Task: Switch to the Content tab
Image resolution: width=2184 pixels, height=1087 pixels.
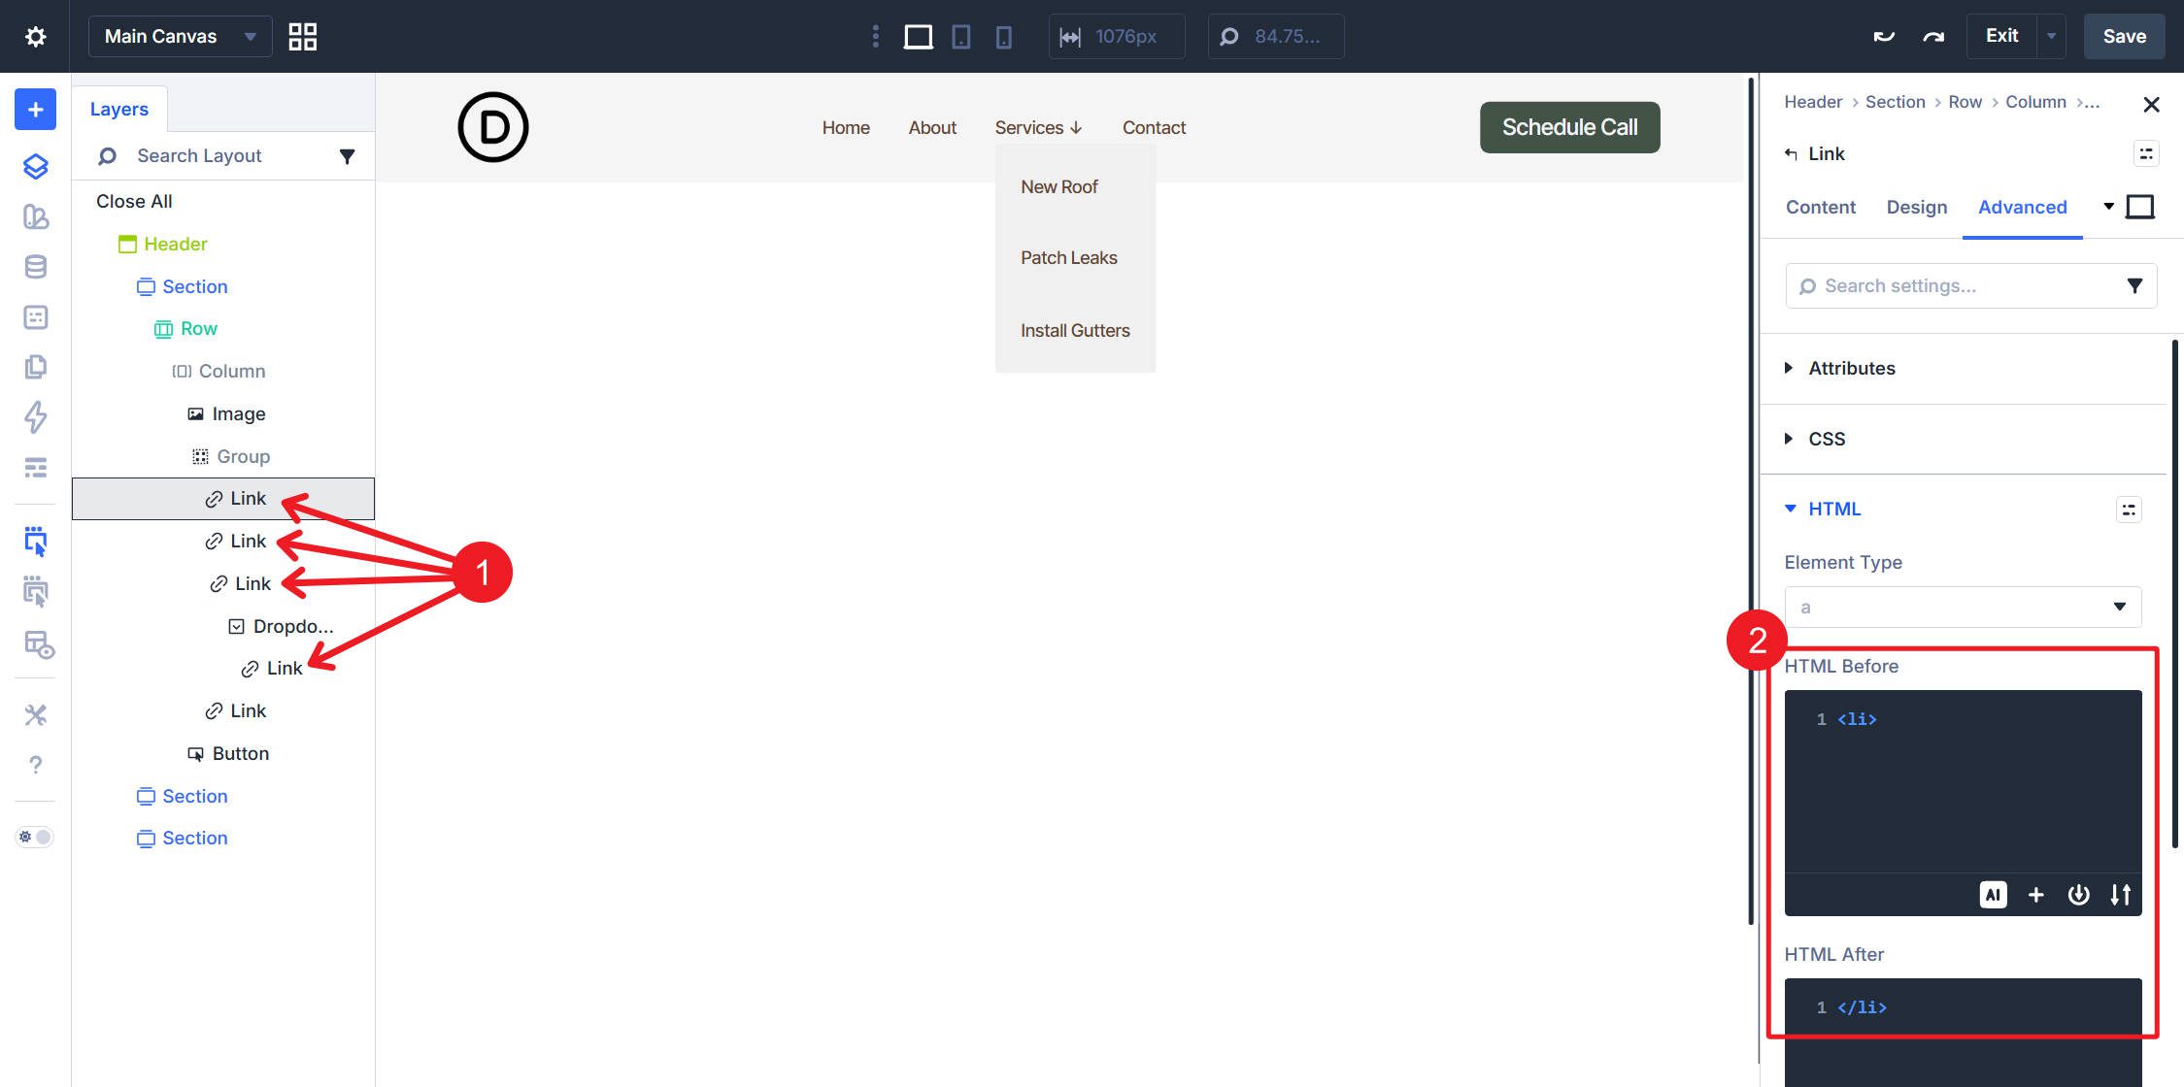Action: coord(1820,207)
